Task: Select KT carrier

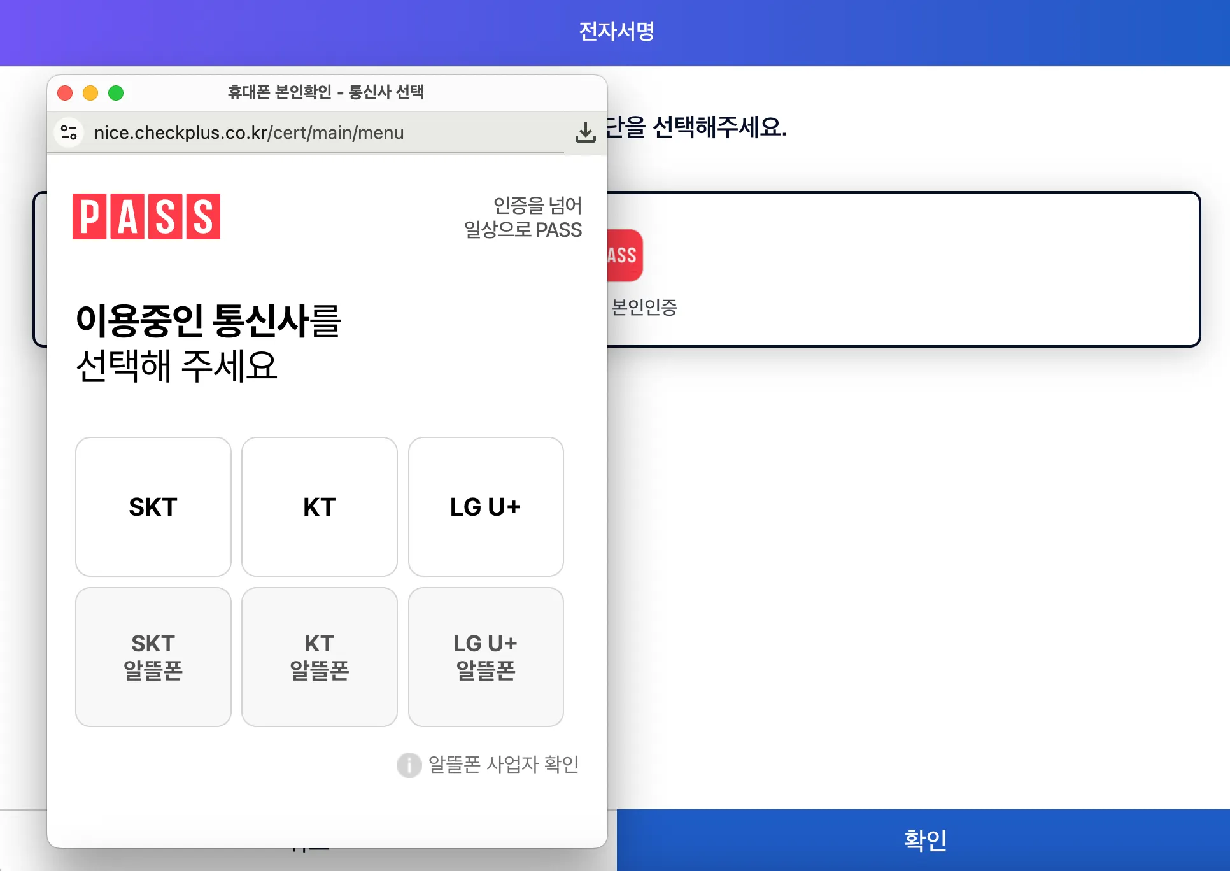Action: pos(319,507)
